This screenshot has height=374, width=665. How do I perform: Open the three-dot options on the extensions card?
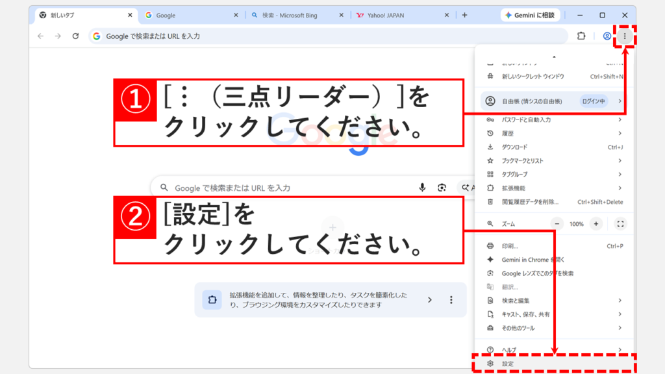[451, 300]
